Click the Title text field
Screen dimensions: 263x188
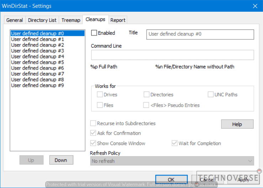tap(200, 34)
